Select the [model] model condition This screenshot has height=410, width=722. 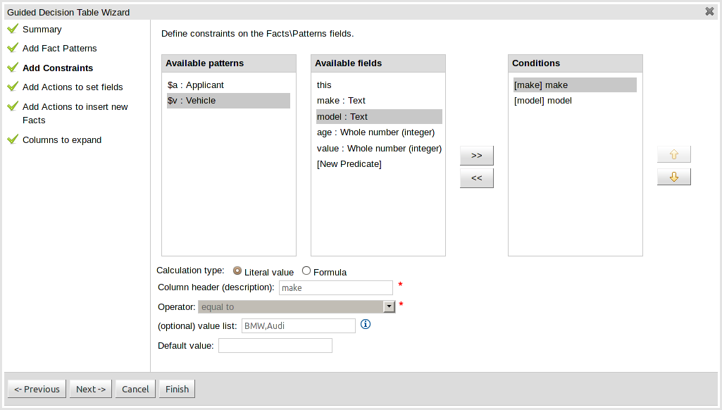[543, 101]
